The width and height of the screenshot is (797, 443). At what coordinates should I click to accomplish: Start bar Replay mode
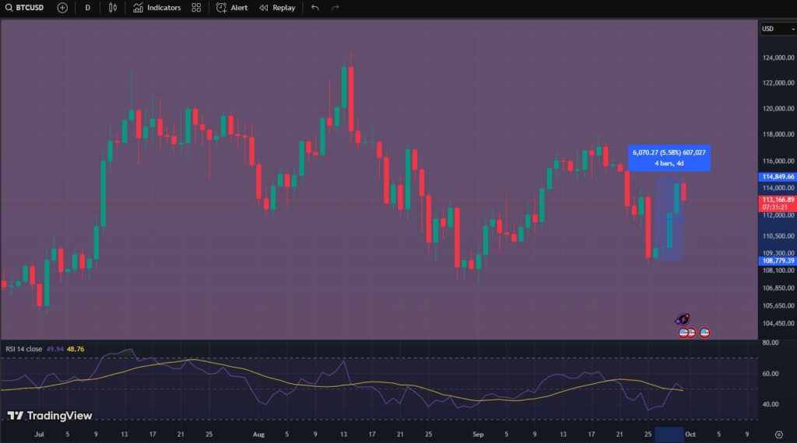(x=278, y=8)
